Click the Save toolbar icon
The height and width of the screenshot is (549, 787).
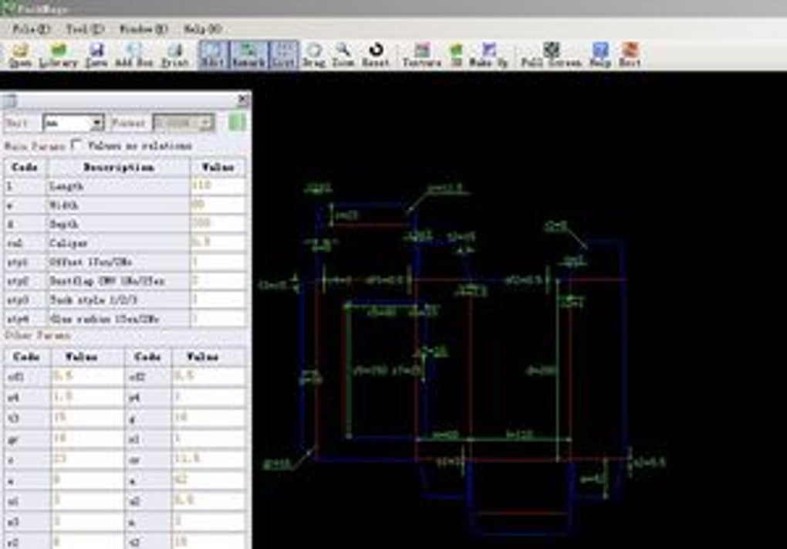(96, 55)
